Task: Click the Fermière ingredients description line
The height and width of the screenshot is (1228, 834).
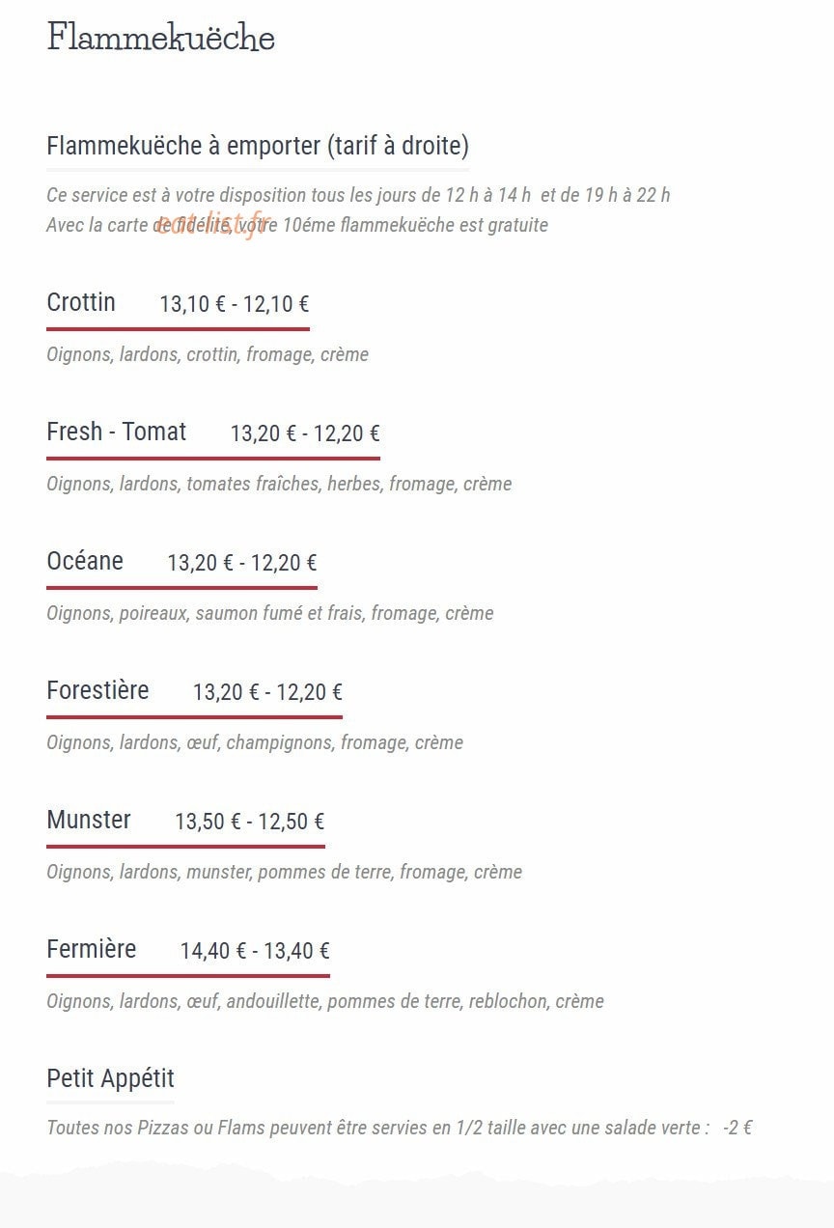Action: [x=325, y=1001]
